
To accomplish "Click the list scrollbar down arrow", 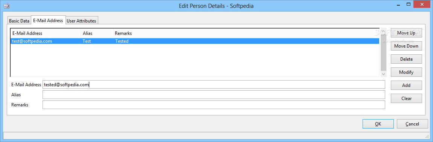I will [x=383, y=74].
